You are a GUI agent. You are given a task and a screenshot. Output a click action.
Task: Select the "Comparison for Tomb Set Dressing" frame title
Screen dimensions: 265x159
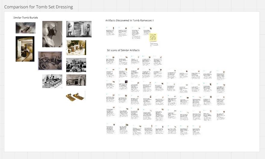click(x=39, y=7)
